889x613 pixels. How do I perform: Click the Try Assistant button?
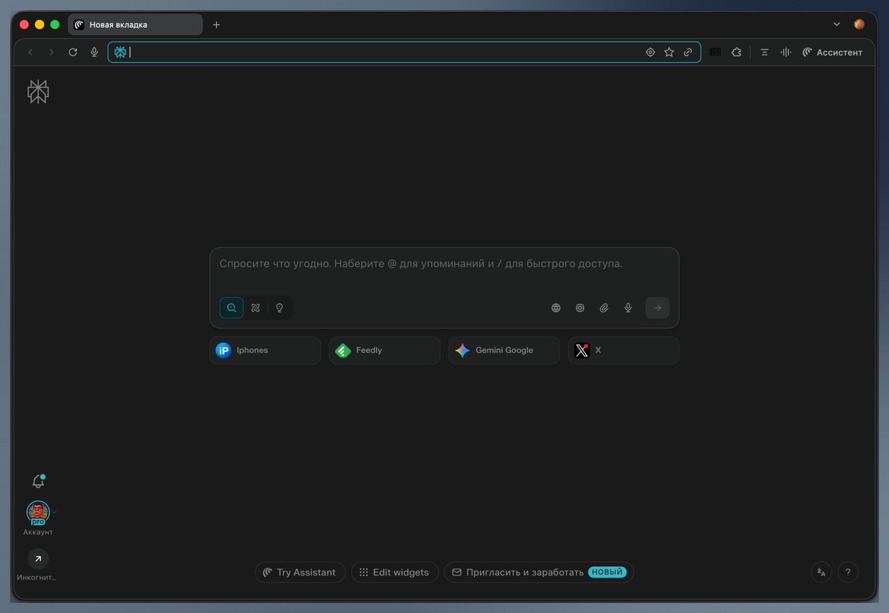(x=300, y=572)
